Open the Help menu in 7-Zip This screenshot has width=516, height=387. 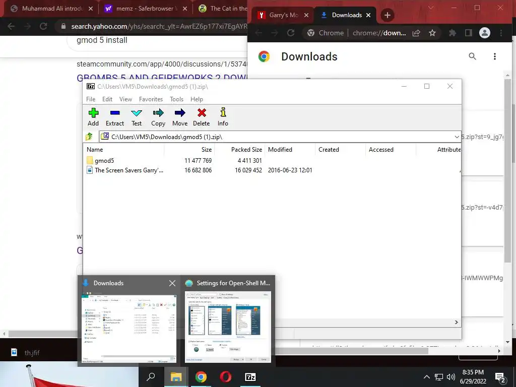tap(197, 99)
